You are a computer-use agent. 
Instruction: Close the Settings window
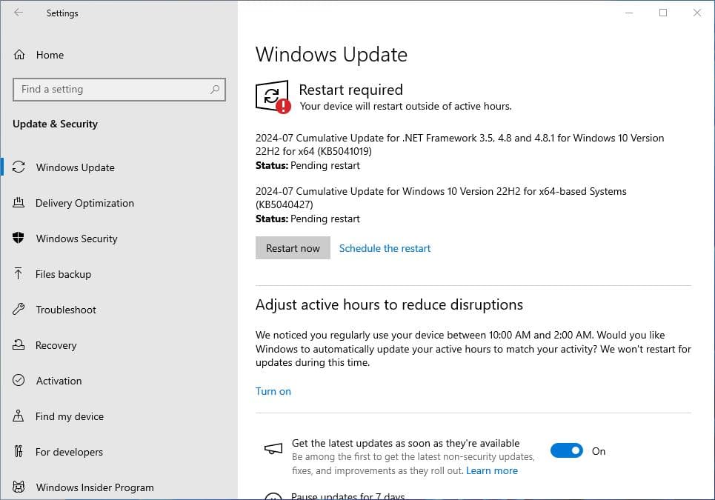click(696, 13)
